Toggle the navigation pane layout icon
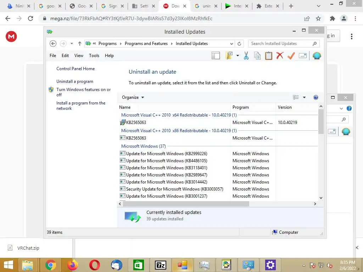The width and height of the screenshot is (363, 272). tap(216, 56)
